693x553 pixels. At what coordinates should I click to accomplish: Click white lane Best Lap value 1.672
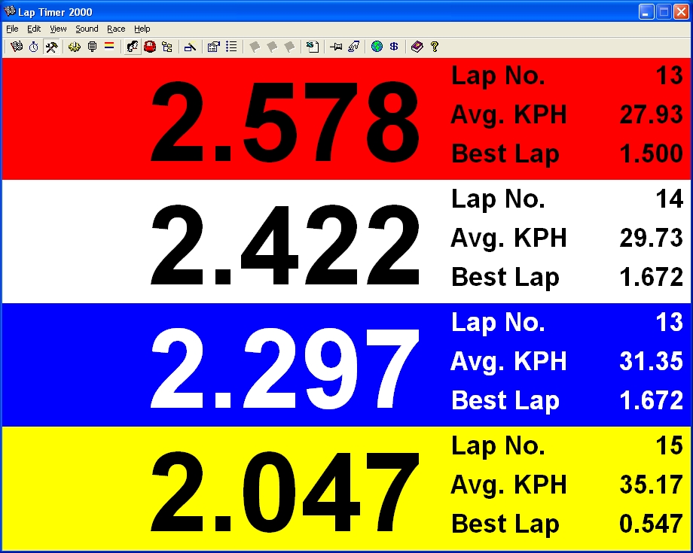coord(652,277)
